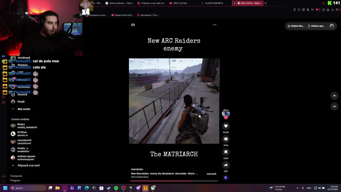
Task: Open 'Myinstants' bookmark
Action: pos(148,15)
